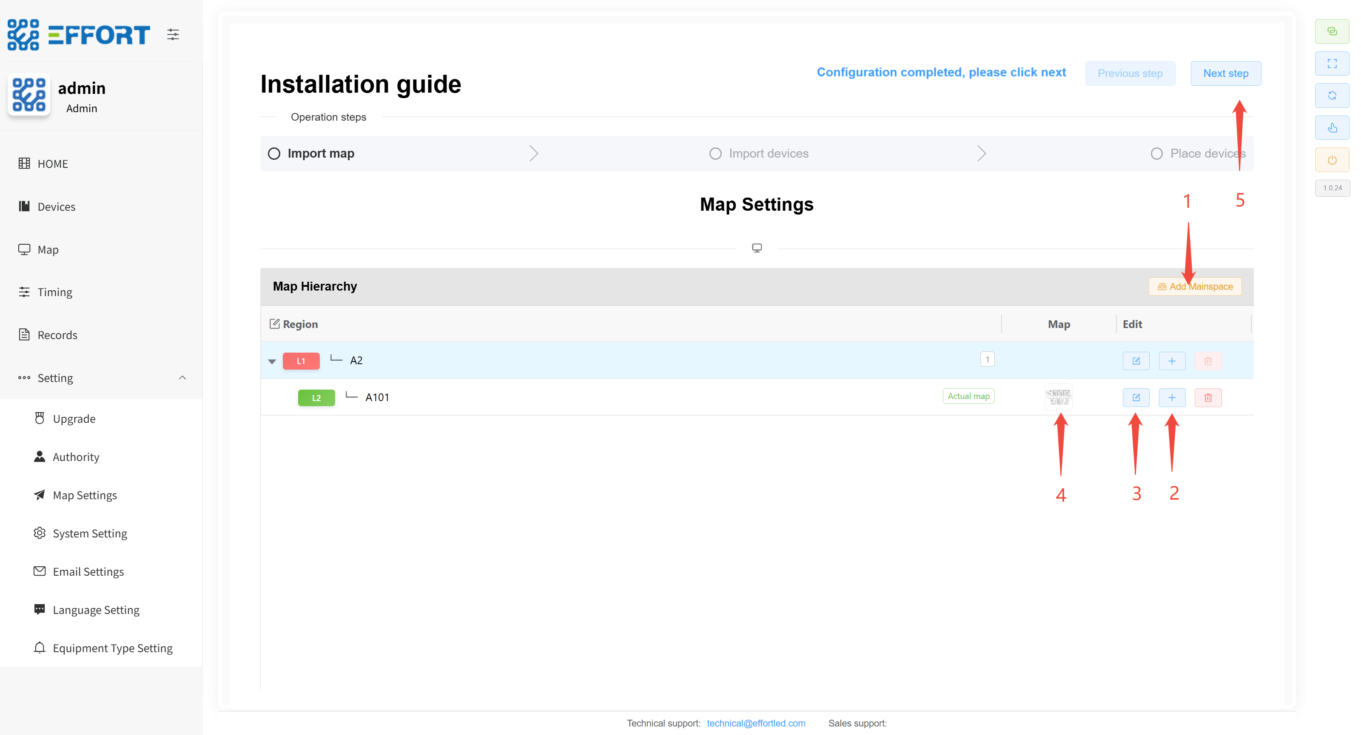Image resolution: width=1361 pixels, height=735 pixels.
Task: Select the Place devices step radio
Action: pyautogui.click(x=1156, y=153)
